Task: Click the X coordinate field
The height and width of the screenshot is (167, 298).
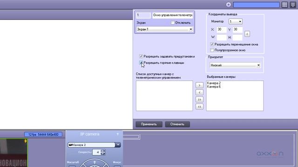Action: (x=222, y=30)
